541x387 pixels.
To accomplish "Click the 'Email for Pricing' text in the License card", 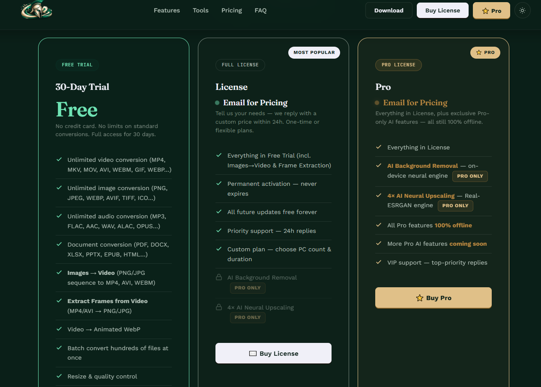I will [x=255, y=103].
